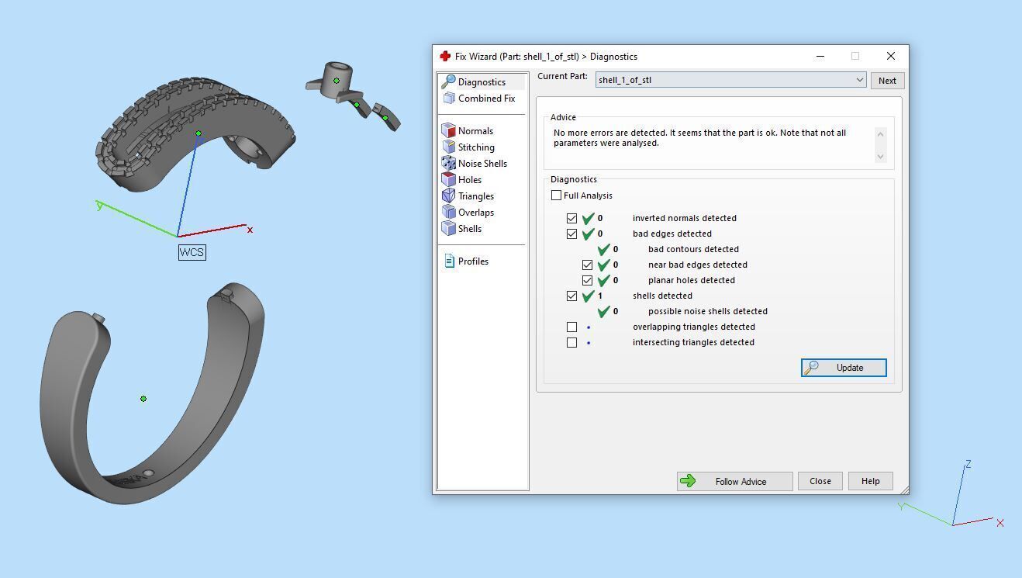Click the Close button
This screenshot has height=578, width=1022.
click(x=820, y=481)
